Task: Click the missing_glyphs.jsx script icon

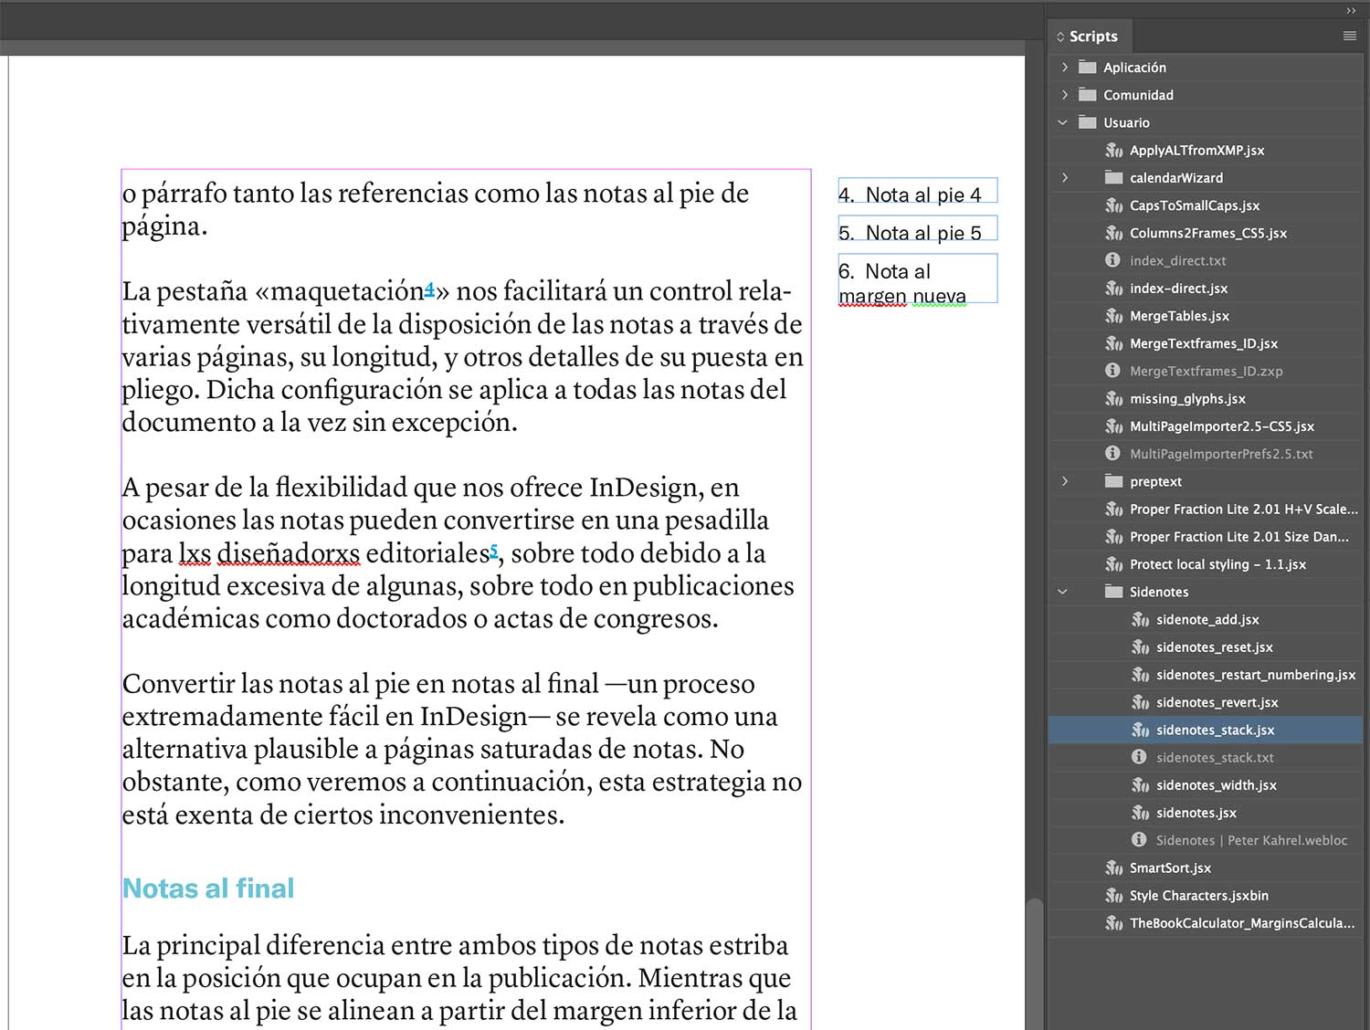Action: click(x=1114, y=398)
